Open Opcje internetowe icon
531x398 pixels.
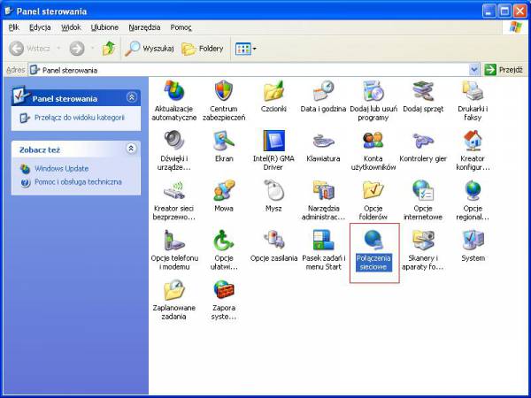pos(423,190)
